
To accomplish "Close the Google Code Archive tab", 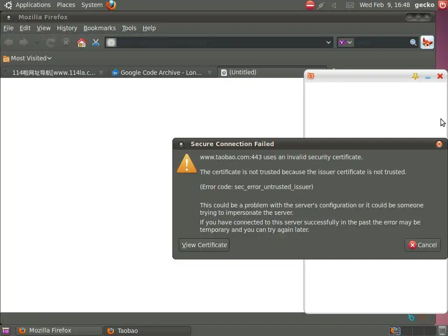I will pos(210,73).
